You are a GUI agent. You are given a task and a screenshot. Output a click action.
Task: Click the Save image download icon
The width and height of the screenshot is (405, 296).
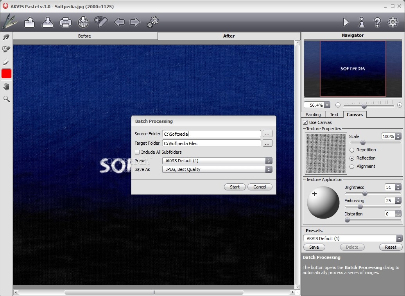tap(48, 22)
